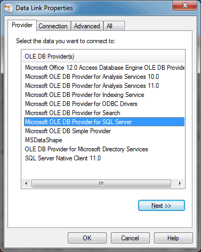Click the Cancel button
This screenshot has width=201, height=252.
coord(130,238)
